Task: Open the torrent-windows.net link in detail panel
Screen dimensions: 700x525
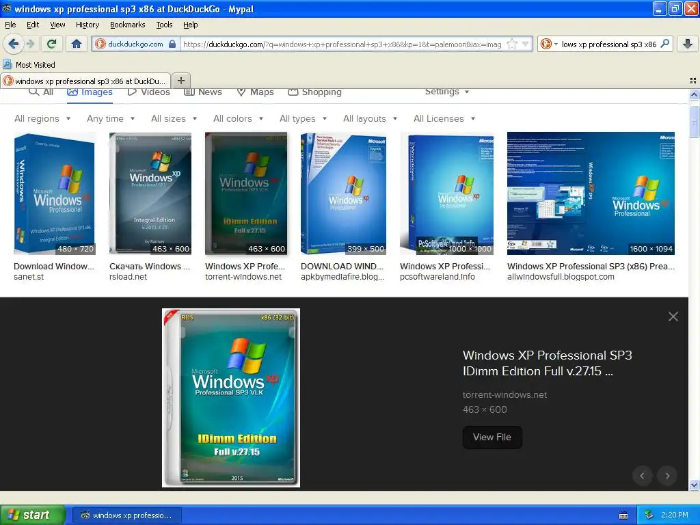Action: [x=504, y=394]
